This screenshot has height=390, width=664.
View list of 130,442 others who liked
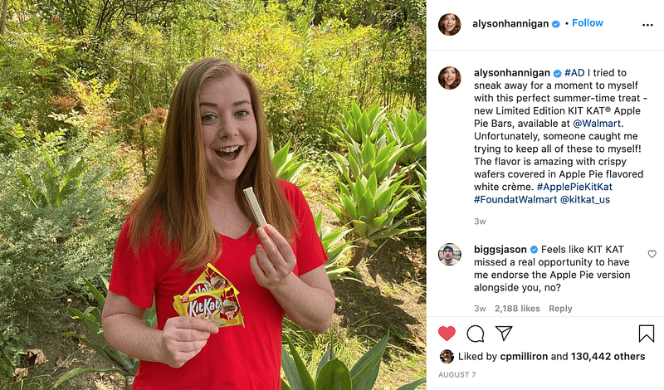[608, 357]
